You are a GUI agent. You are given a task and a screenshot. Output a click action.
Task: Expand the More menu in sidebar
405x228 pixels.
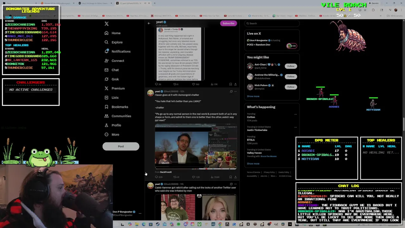[112, 135]
